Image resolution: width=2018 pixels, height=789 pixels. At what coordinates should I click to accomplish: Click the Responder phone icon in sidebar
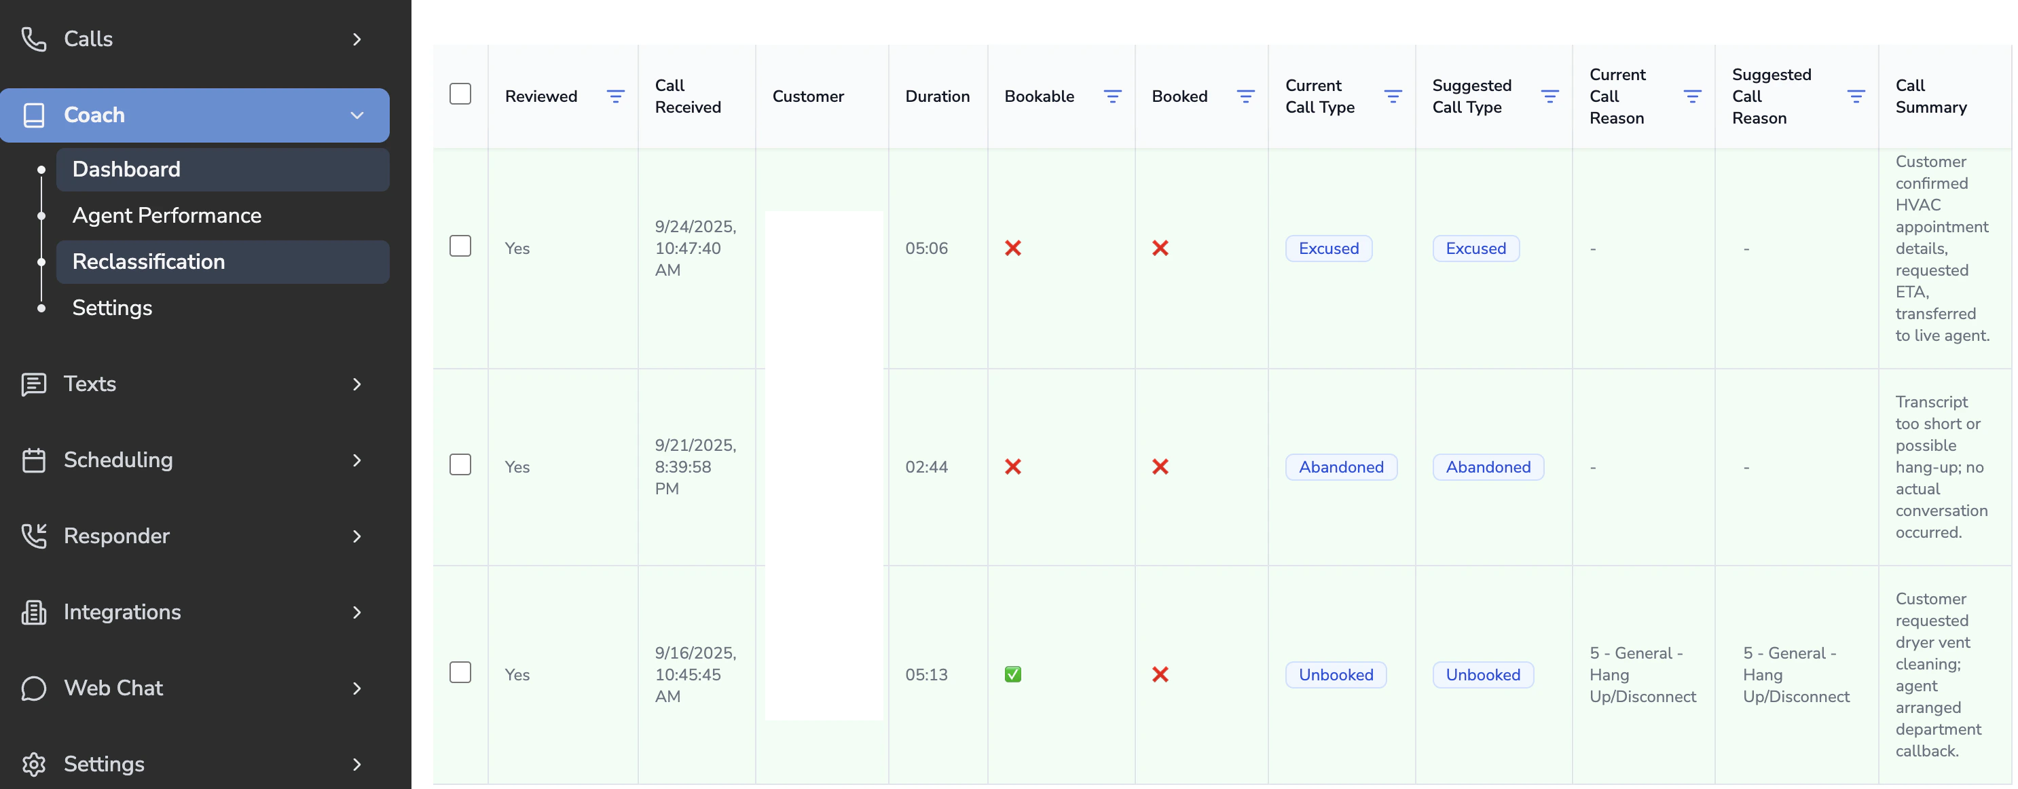pos(34,536)
